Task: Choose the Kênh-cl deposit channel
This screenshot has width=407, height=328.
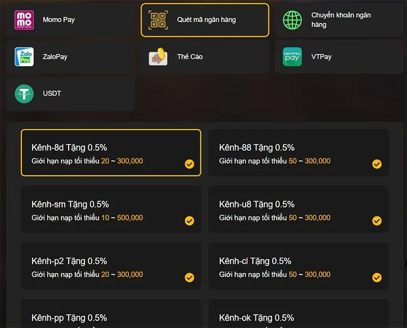Action: (298, 267)
